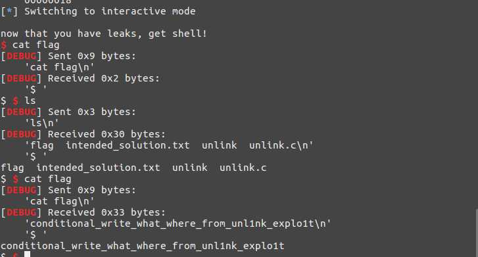Click the final unquoted flag line 'conditional_write_what_where...'

[x=143, y=246]
